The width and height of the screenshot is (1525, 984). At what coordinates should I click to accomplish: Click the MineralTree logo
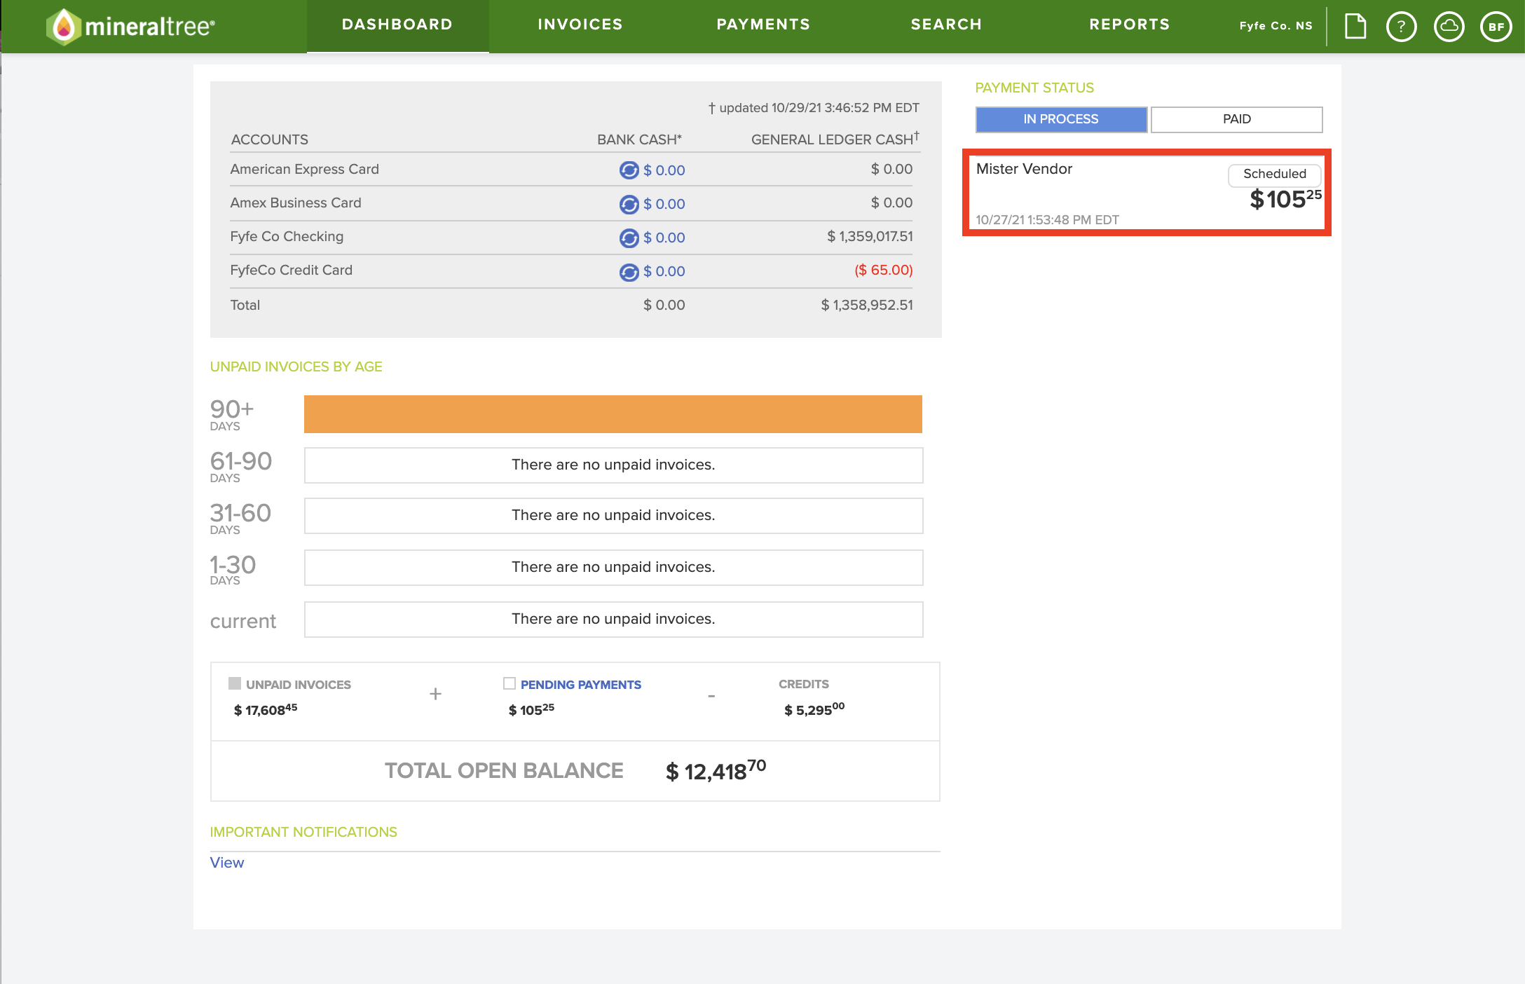point(130,27)
